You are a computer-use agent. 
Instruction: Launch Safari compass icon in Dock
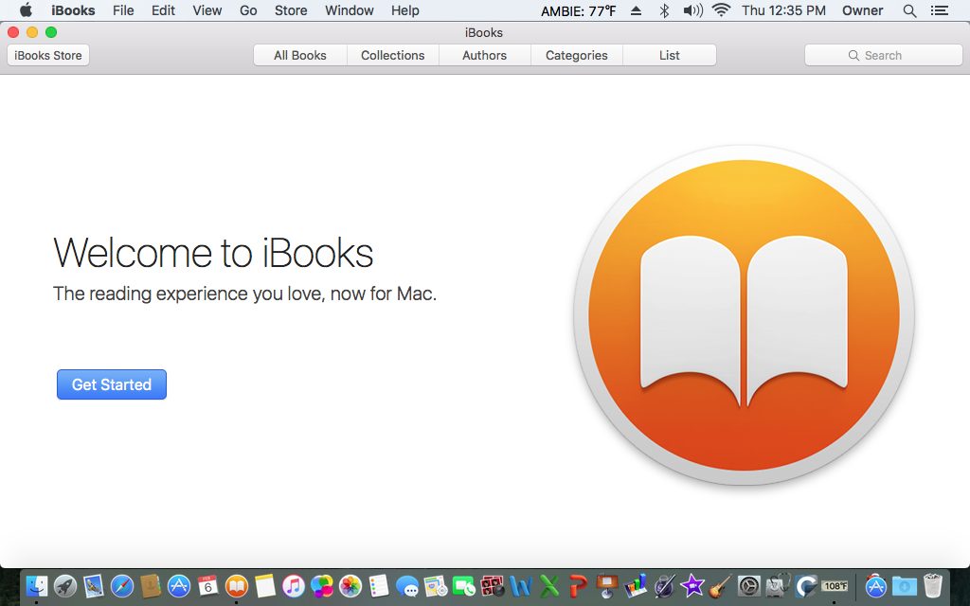pyautogui.click(x=122, y=585)
